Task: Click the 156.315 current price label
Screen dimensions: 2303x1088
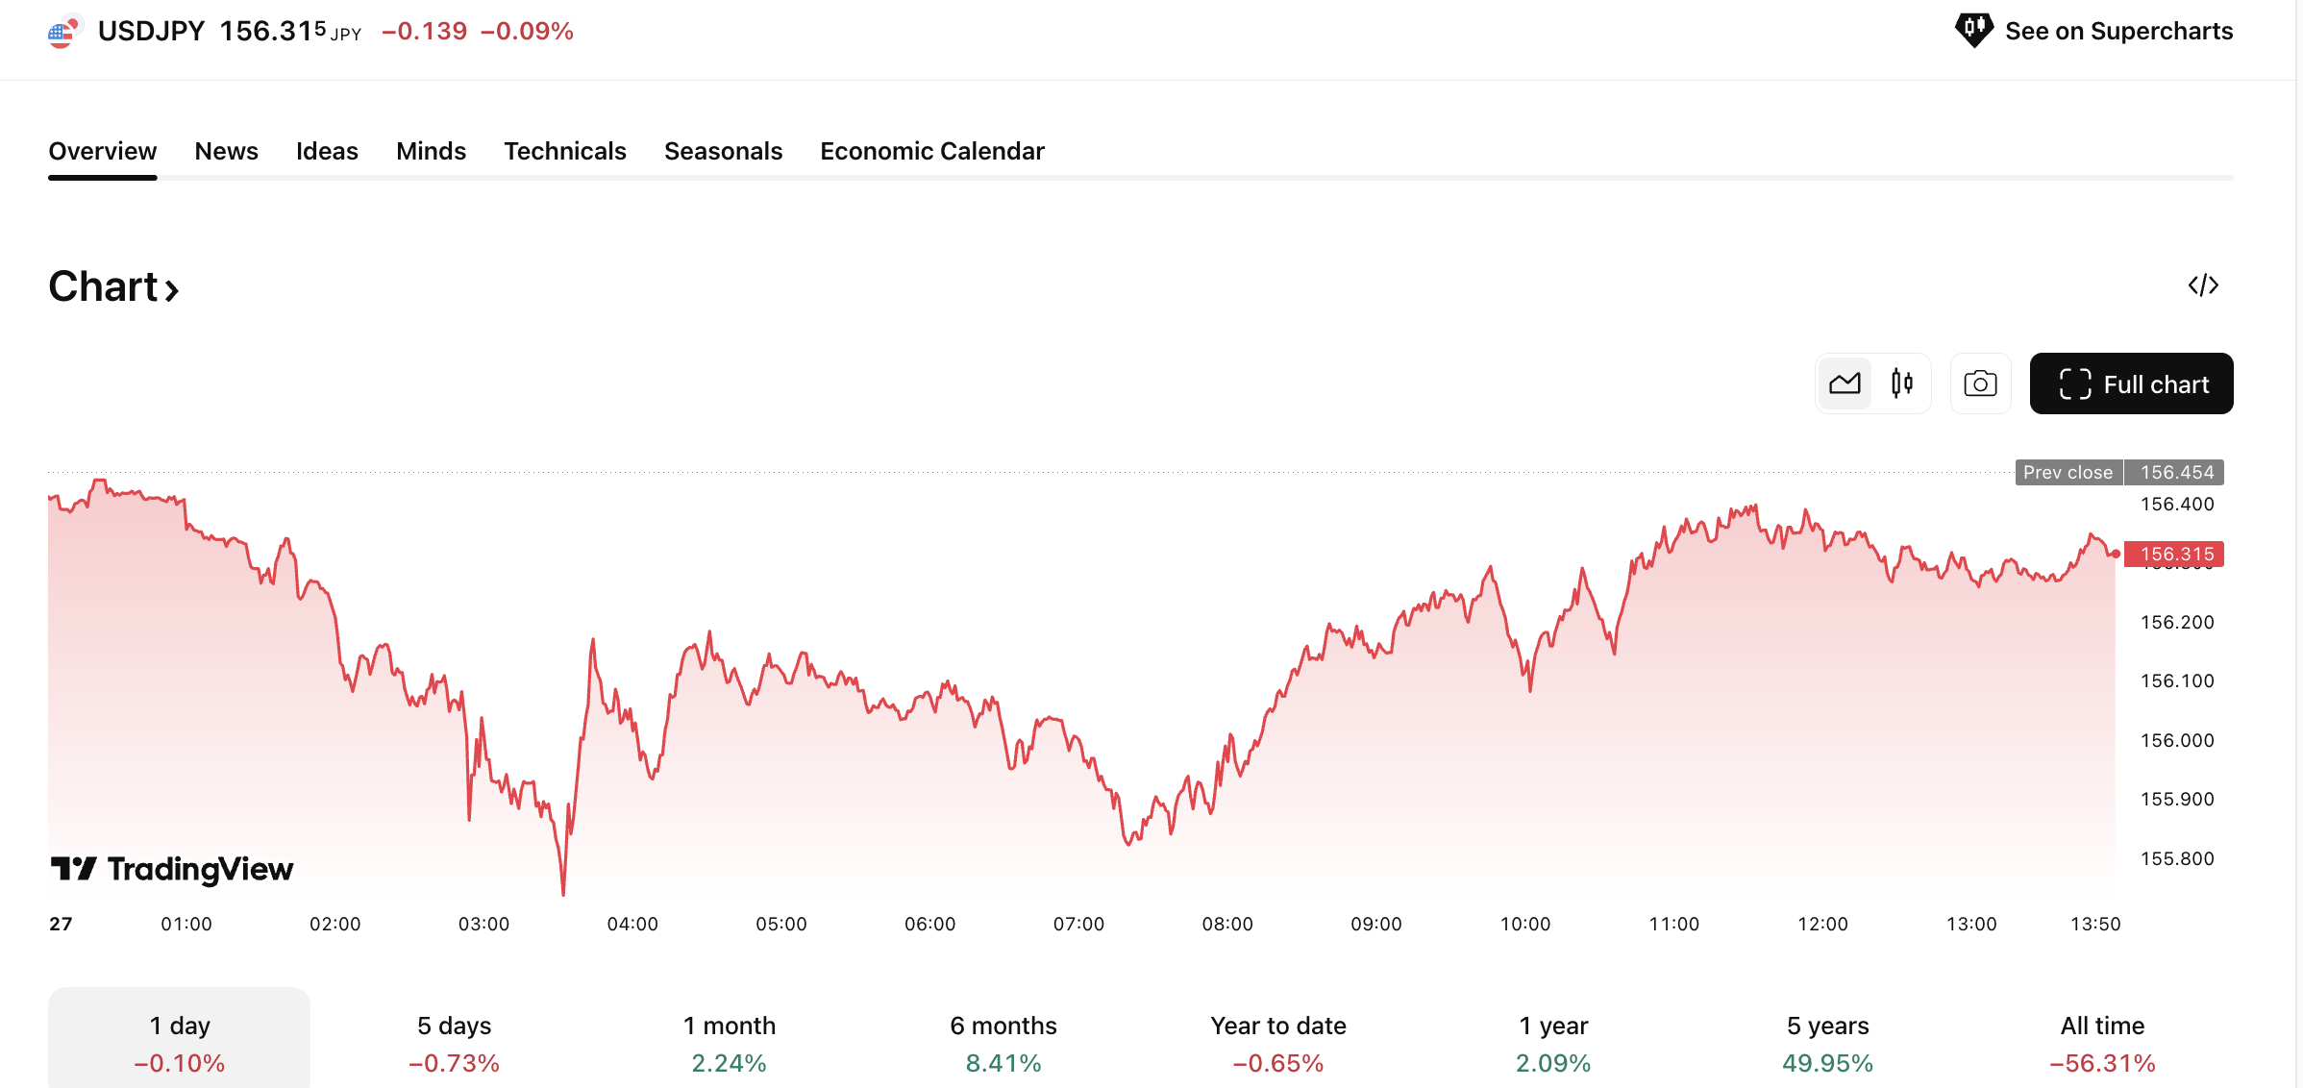Action: [2176, 554]
